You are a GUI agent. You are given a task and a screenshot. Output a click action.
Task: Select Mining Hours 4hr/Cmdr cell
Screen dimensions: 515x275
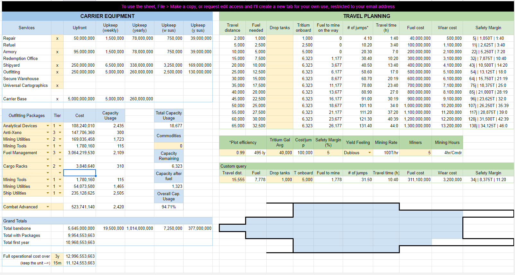[447, 153]
